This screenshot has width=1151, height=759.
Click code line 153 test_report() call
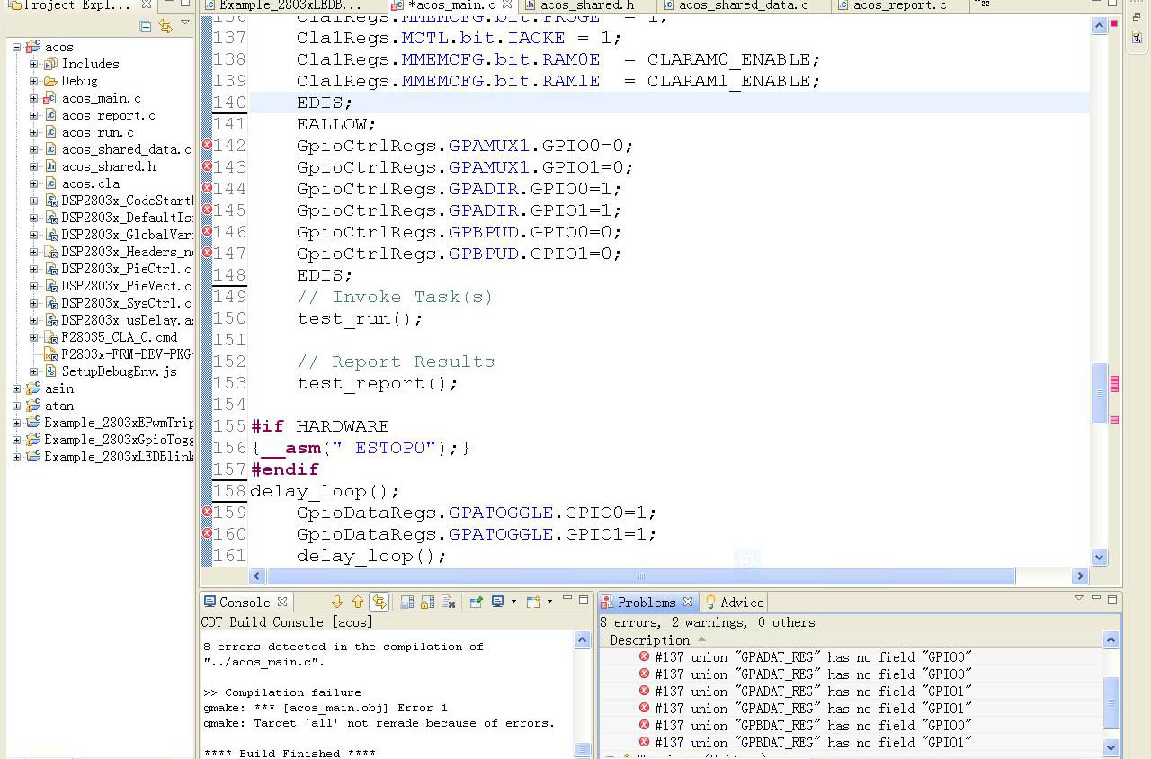[x=378, y=383]
